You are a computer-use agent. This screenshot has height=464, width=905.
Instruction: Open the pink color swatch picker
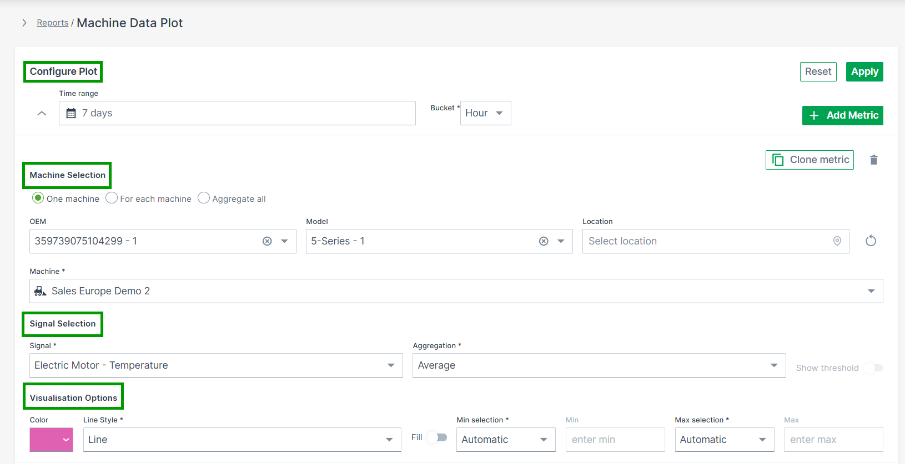[x=51, y=440]
